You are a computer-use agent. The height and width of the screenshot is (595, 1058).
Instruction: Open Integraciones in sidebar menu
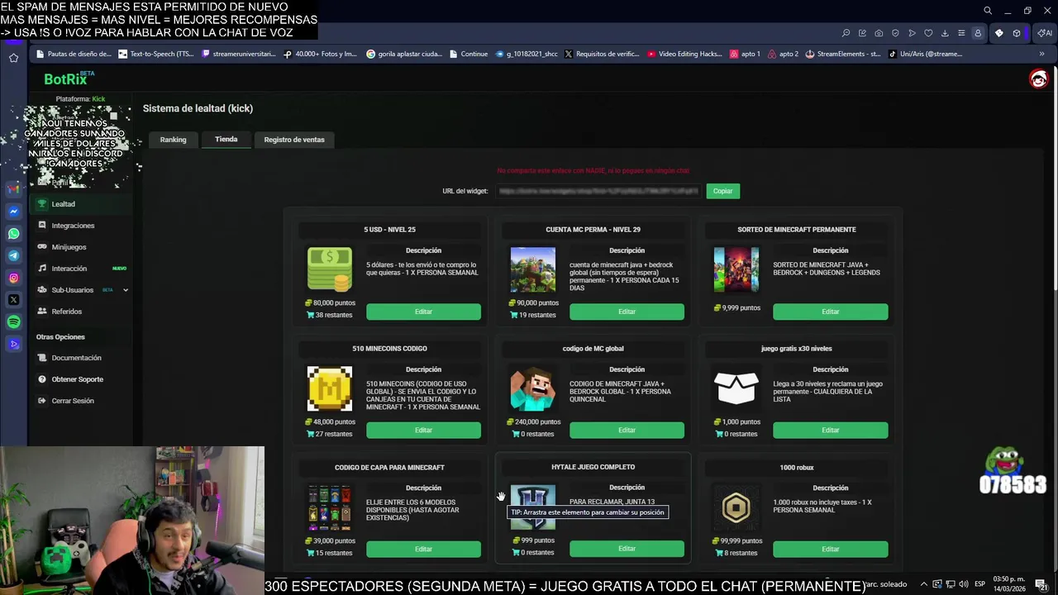(73, 226)
